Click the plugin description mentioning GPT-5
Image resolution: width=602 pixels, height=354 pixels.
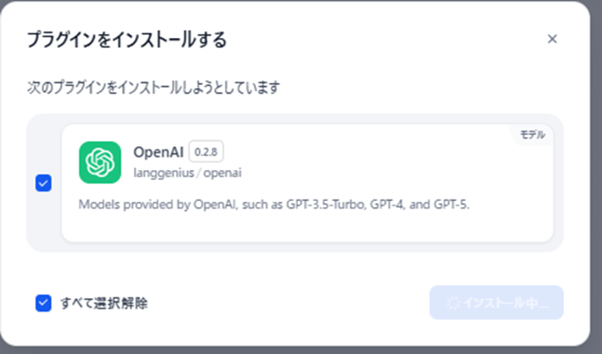[x=273, y=204]
